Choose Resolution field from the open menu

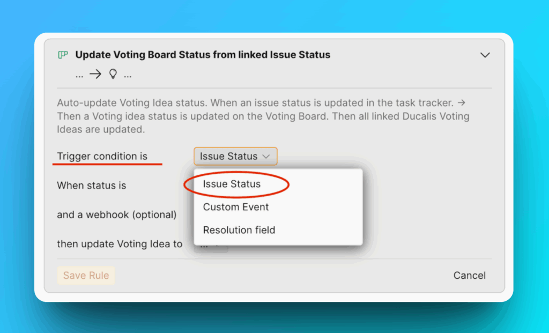pyautogui.click(x=239, y=230)
